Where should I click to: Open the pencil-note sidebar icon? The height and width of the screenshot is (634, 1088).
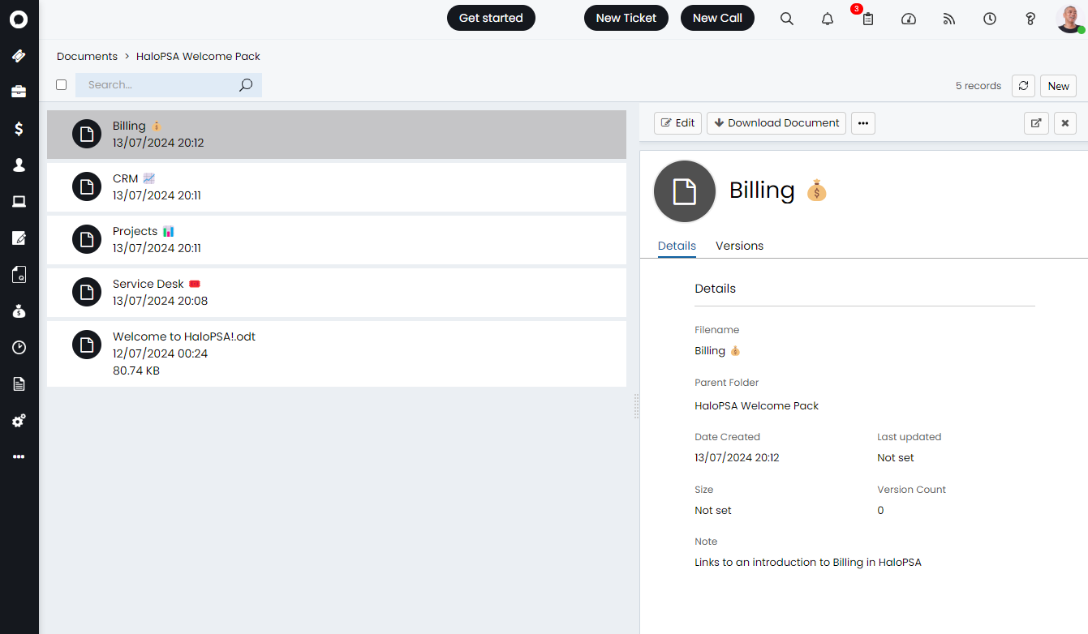[x=19, y=238]
